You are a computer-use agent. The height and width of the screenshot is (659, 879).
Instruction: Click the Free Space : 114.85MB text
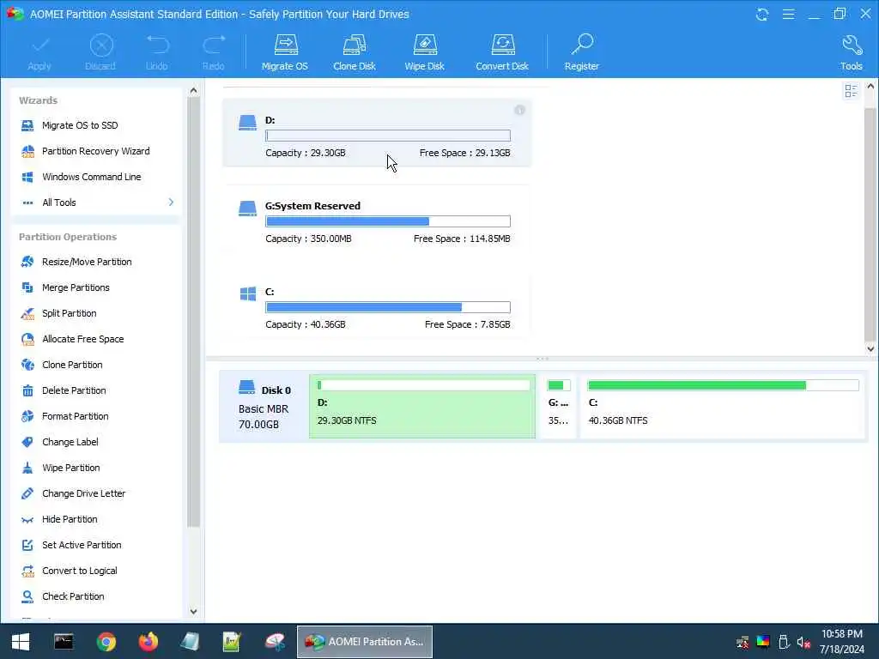pyautogui.click(x=462, y=239)
